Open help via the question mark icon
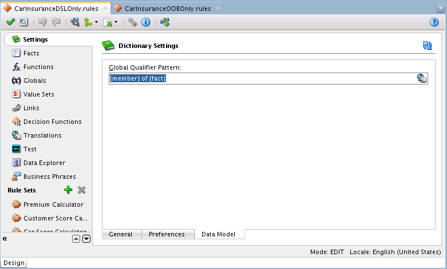447x269 pixels. tap(434, 22)
